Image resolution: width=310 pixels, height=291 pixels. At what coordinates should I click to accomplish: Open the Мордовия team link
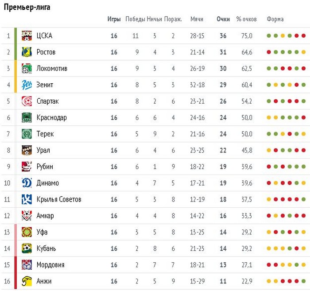50,265
